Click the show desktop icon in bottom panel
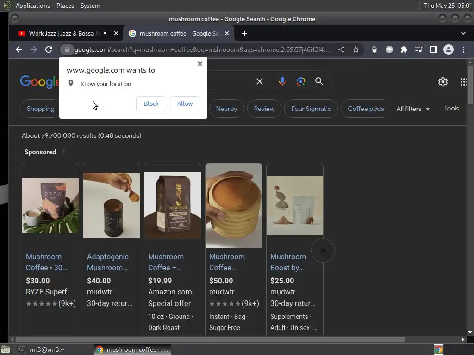The width and height of the screenshot is (474, 355). click(6, 349)
